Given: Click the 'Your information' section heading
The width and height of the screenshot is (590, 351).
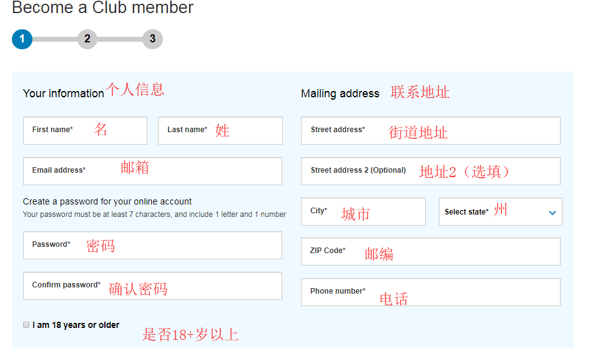Looking at the screenshot, I should [x=64, y=94].
